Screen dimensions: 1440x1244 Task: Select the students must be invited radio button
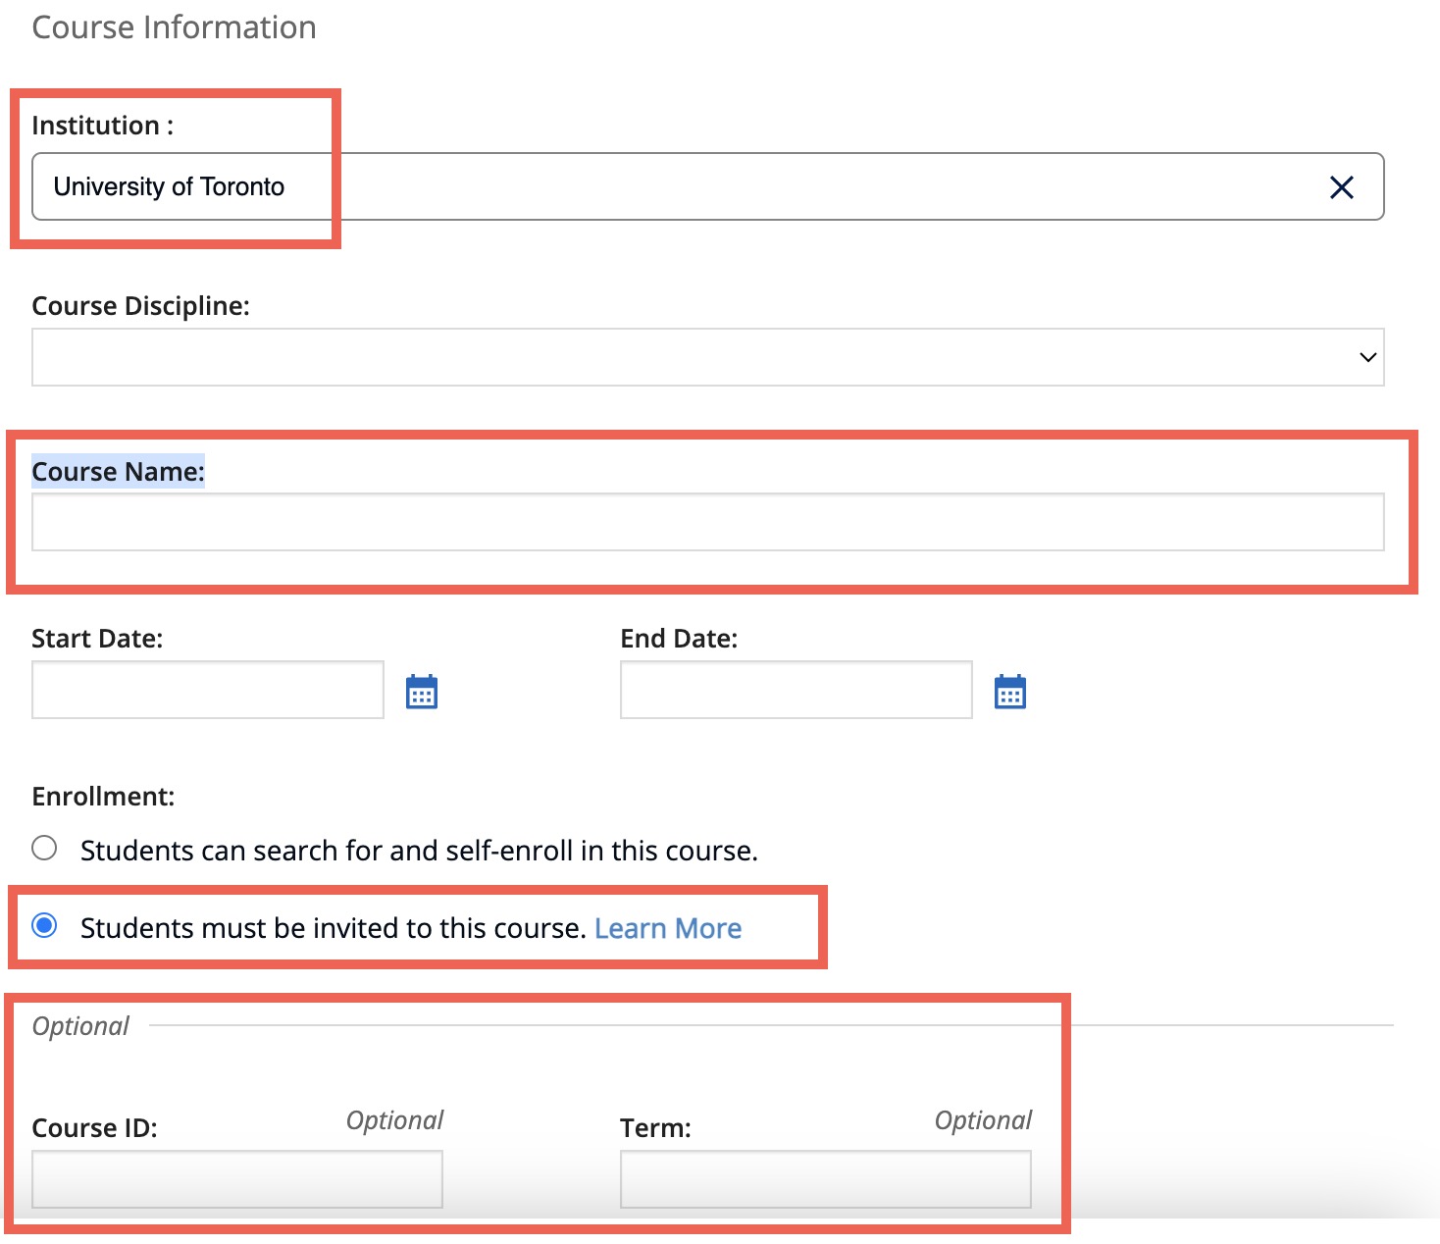pyautogui.click(x=44, y=925)
